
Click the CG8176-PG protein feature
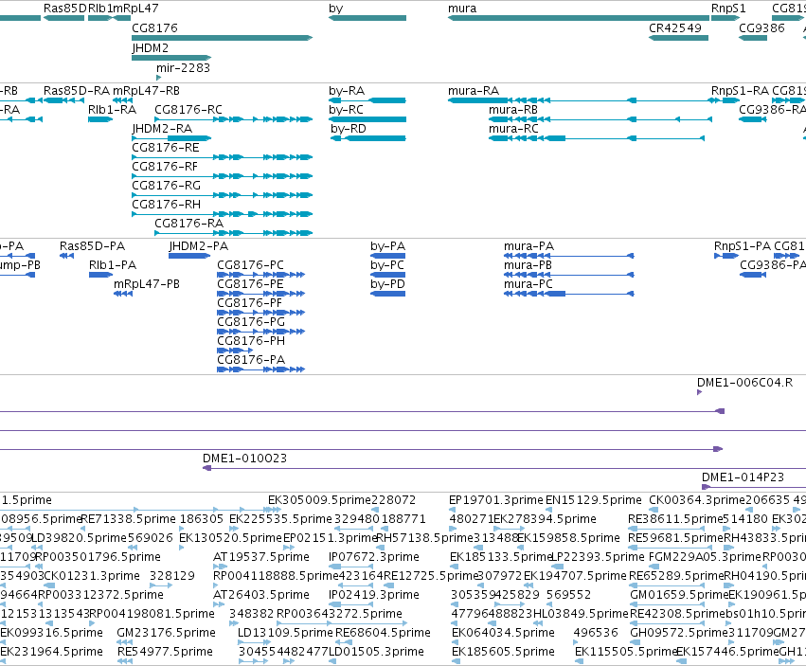(x=261, y=332)
